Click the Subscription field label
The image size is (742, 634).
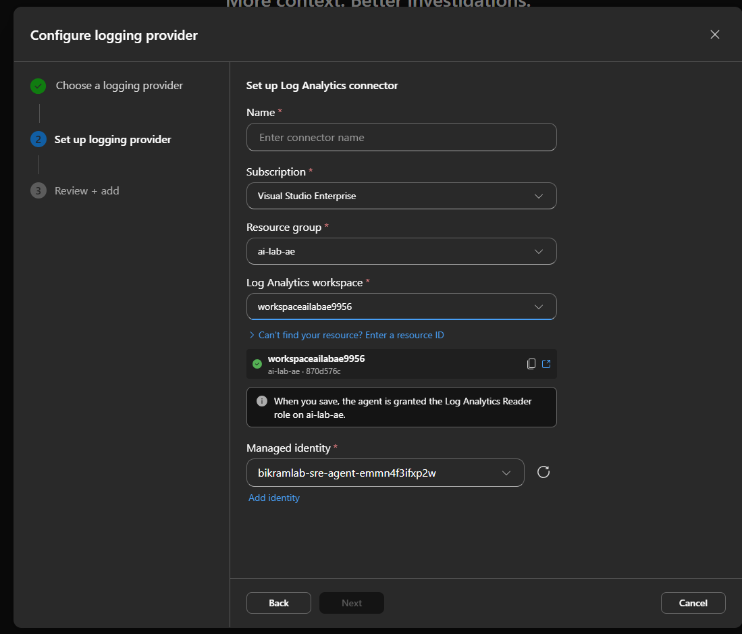coord(276,171)
